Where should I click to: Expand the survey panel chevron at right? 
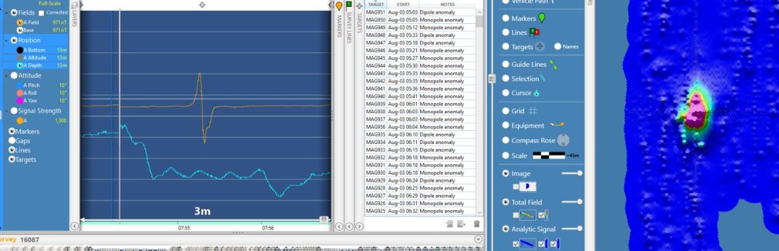[x=478, y=239]
